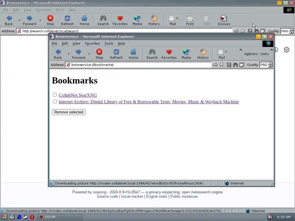Screen dimensions: 295x221
Task: Expand Back history dropdown in background window
Action: [19, 20]
